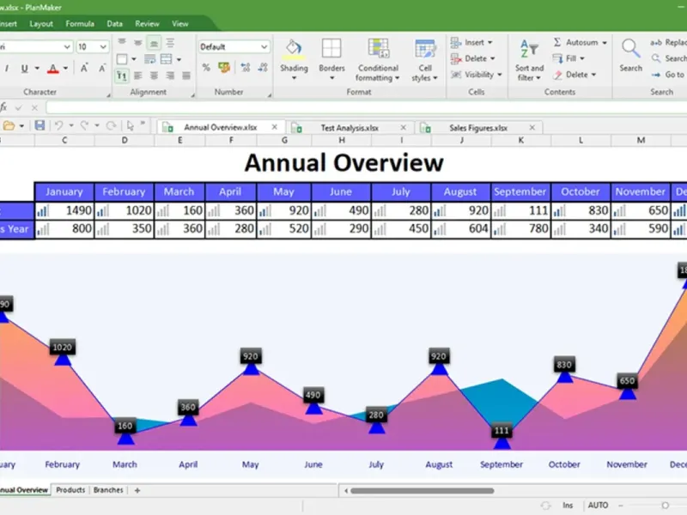
Task: Toggle bottom vertical alignment
Action: (x=154, y=43)
